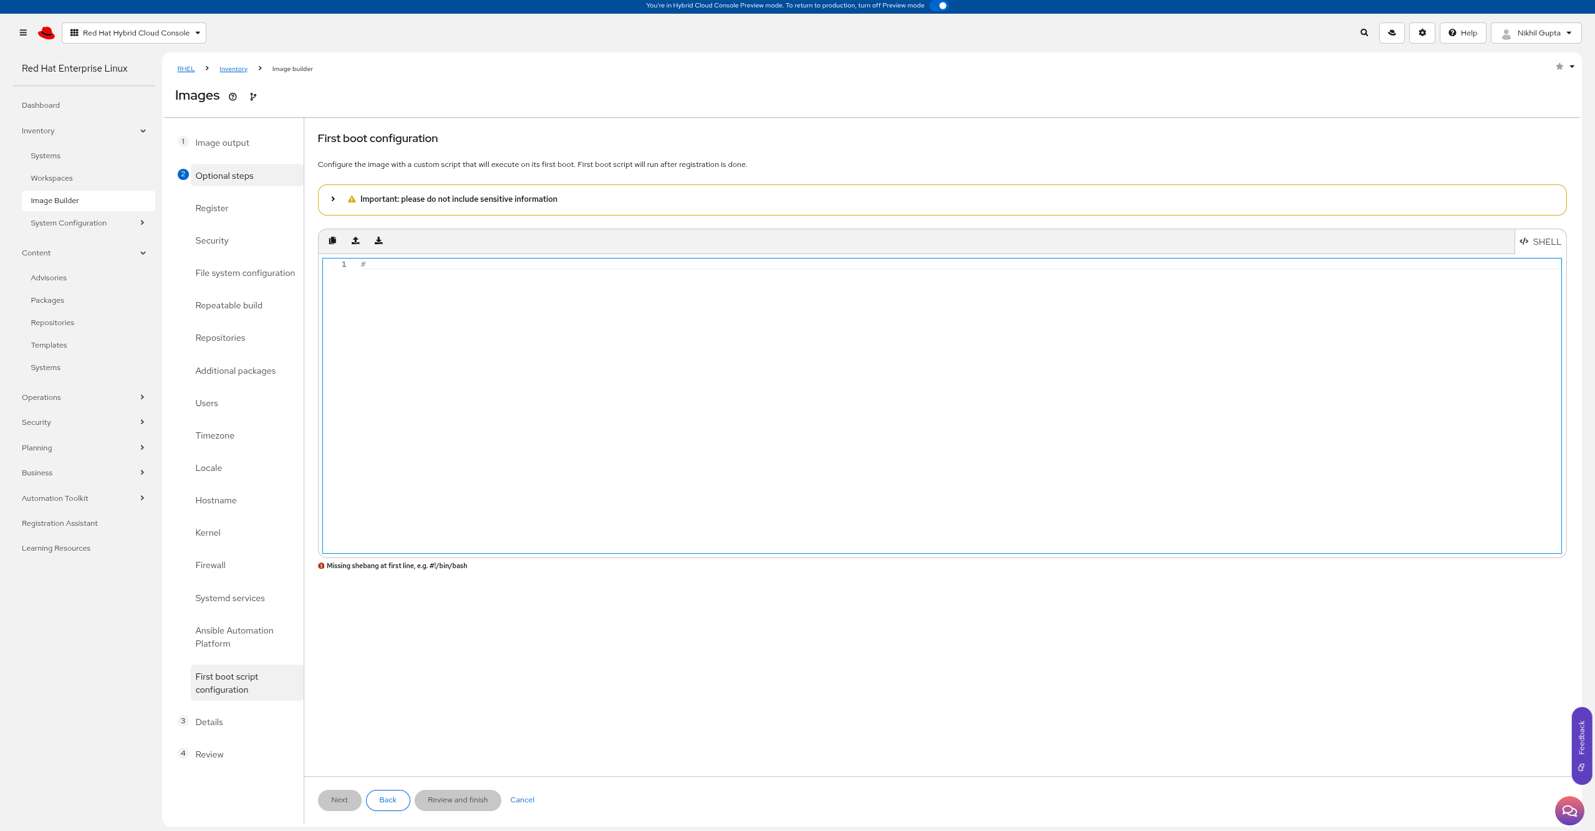
Task: Open Red Hat Hybrid Cloud Console dropdown
Action: pos(134,33)
